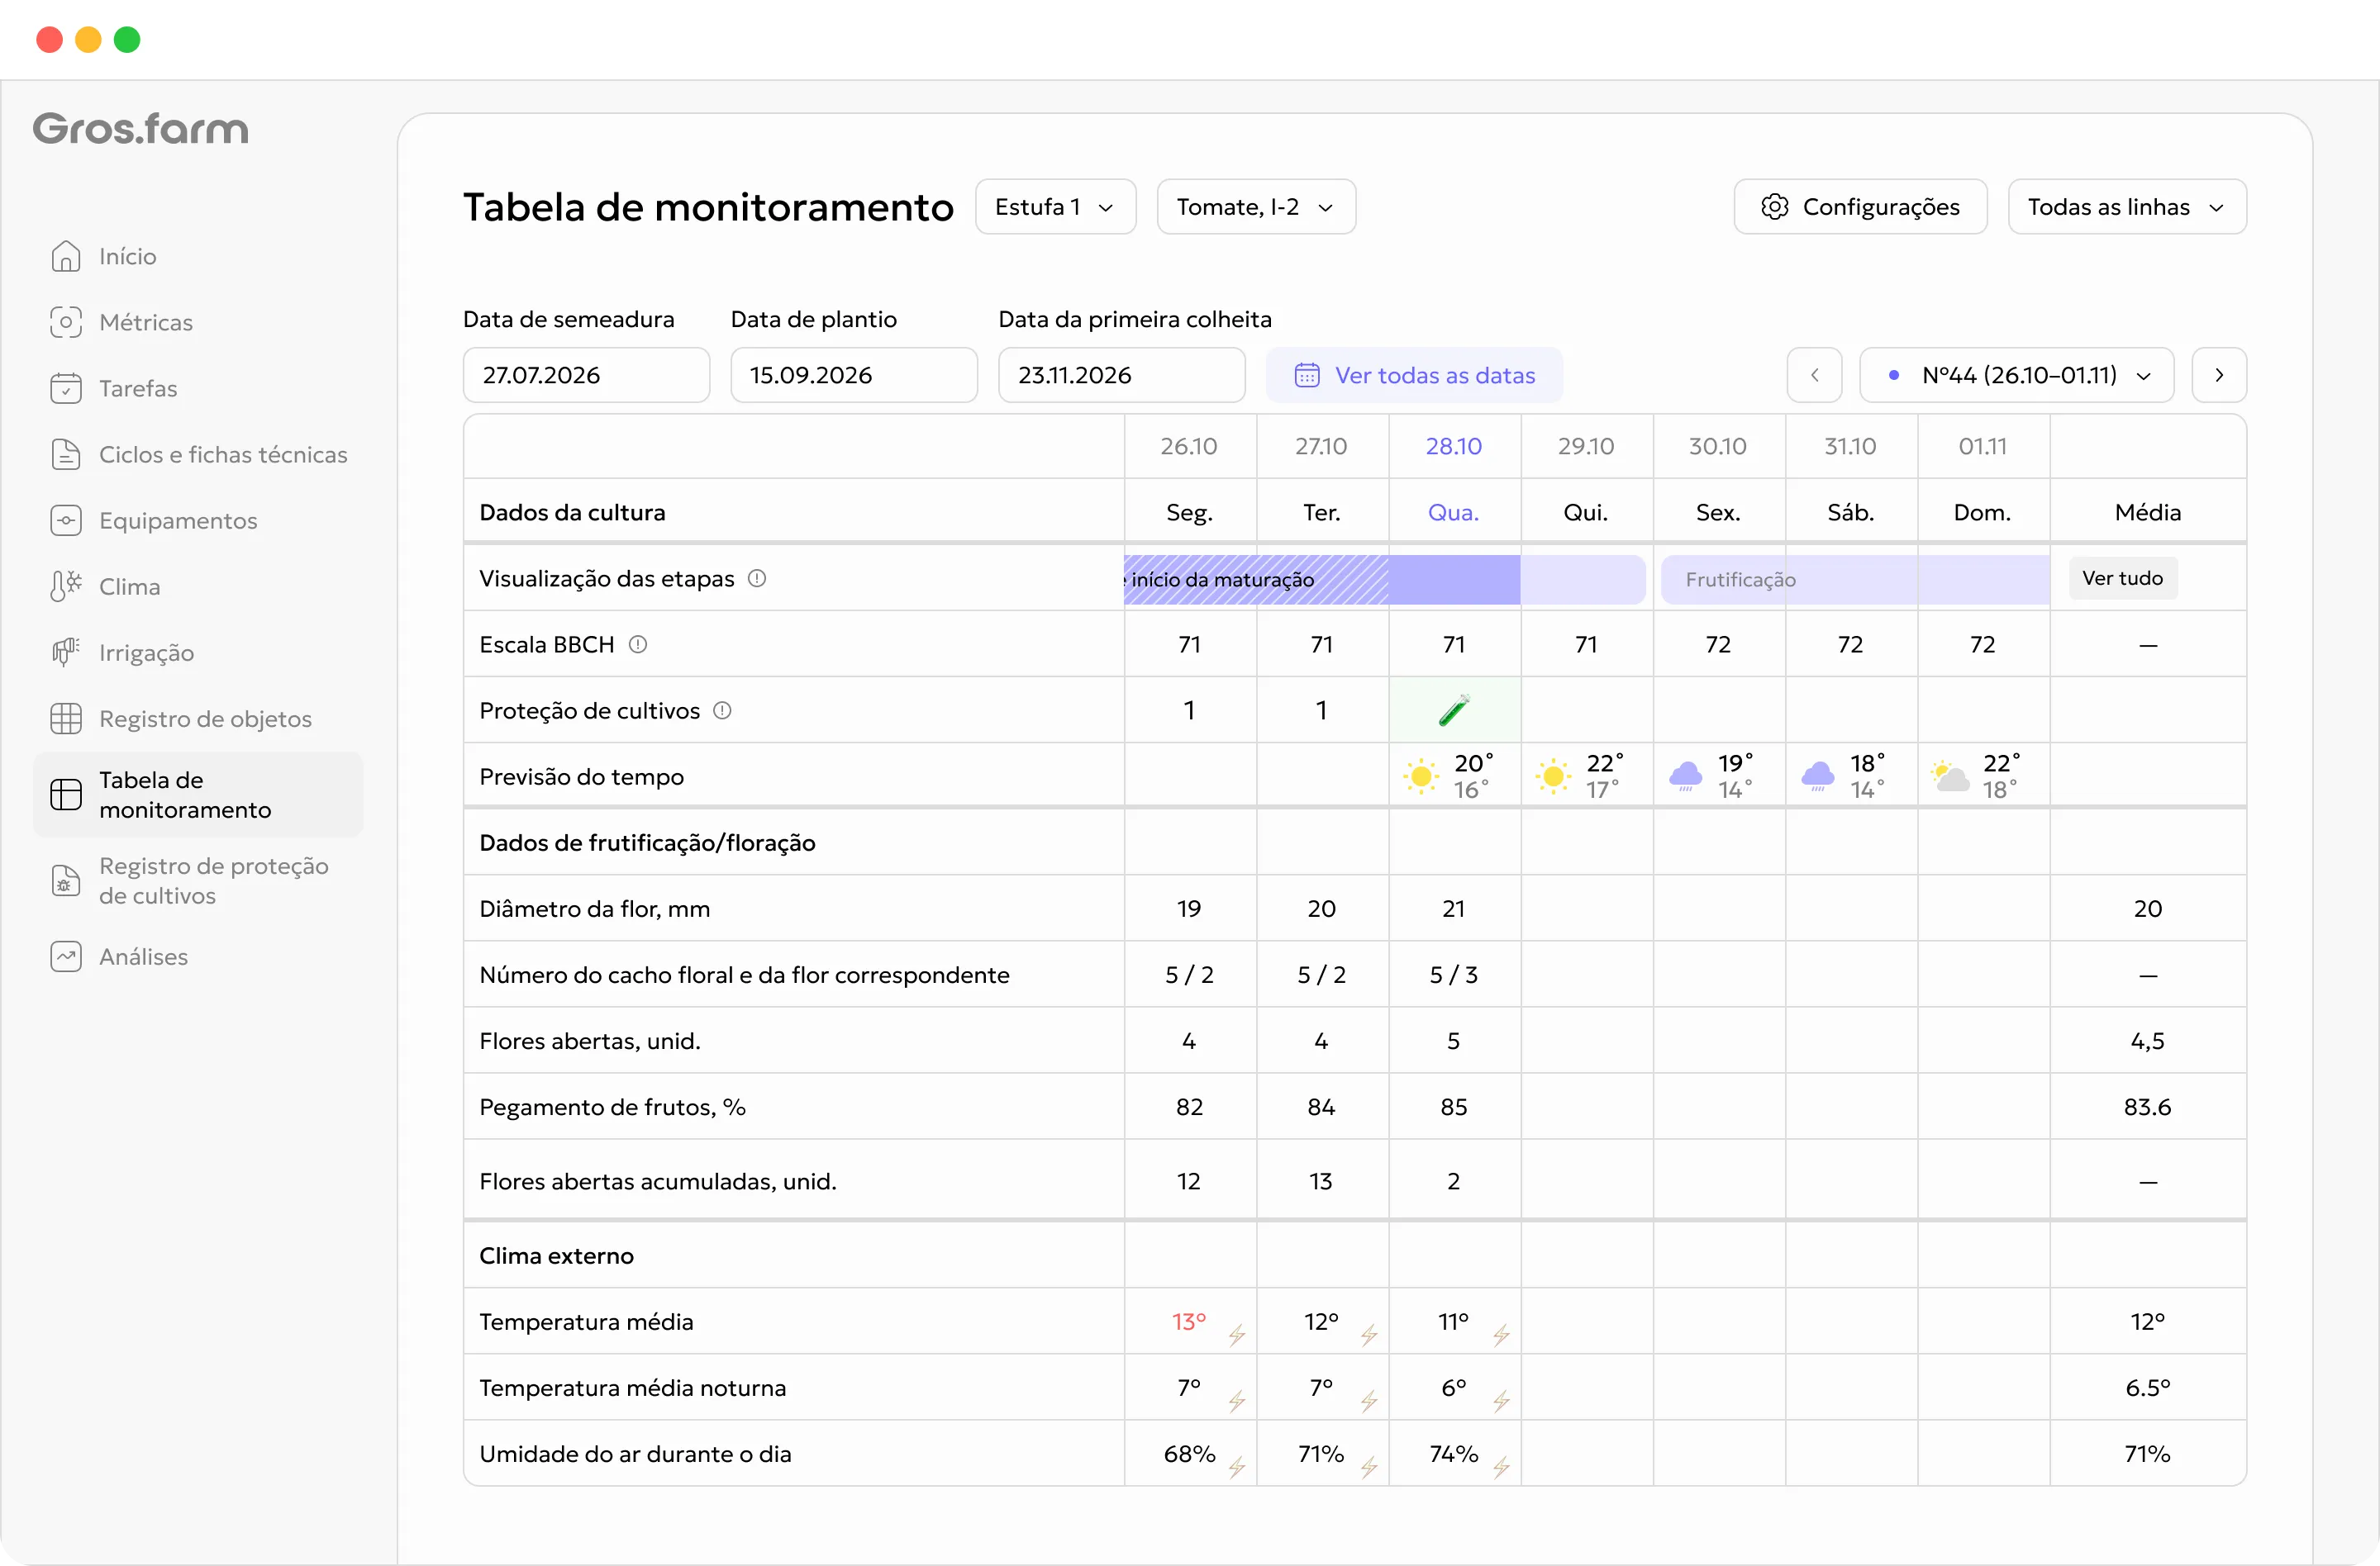The height and width of the screenshot is (1566, 2380).
Task: Click the Tabela de monitoramento table icon
Action: (x=66, y=795)
